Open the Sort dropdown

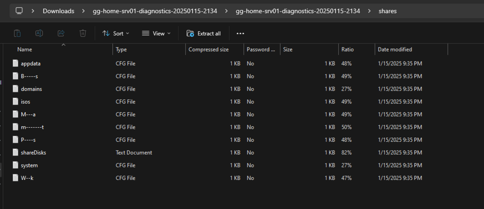pos(116,33)
